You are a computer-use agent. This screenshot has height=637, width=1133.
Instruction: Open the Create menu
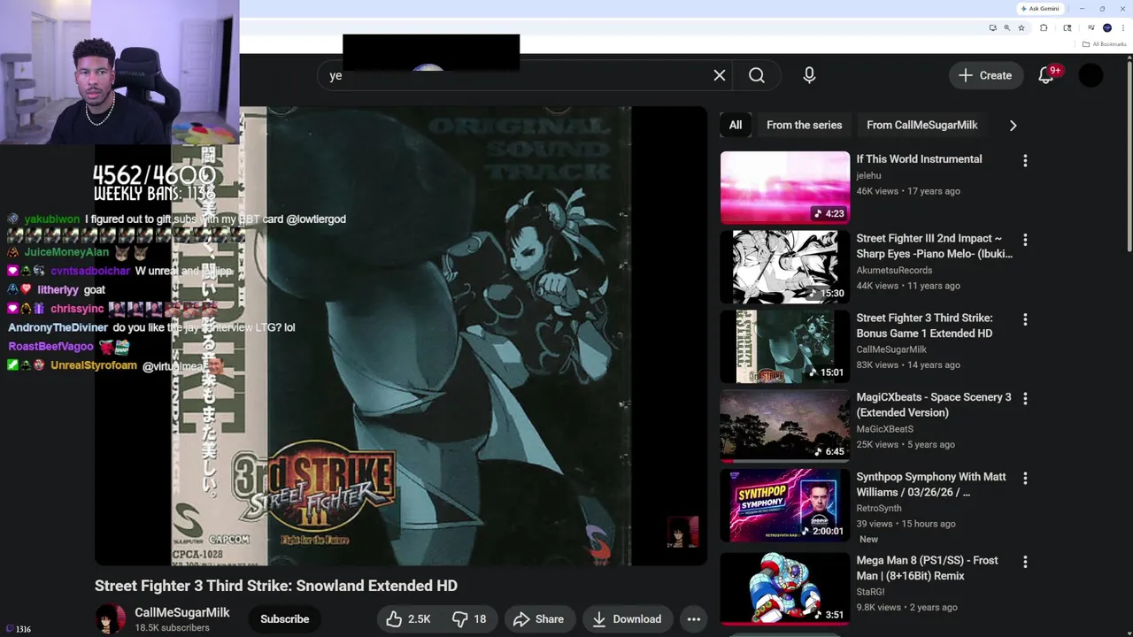[986, 75]
